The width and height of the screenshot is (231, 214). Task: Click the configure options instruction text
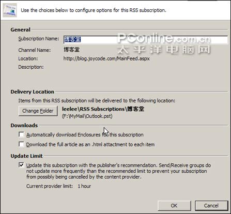tap(94, 10)
